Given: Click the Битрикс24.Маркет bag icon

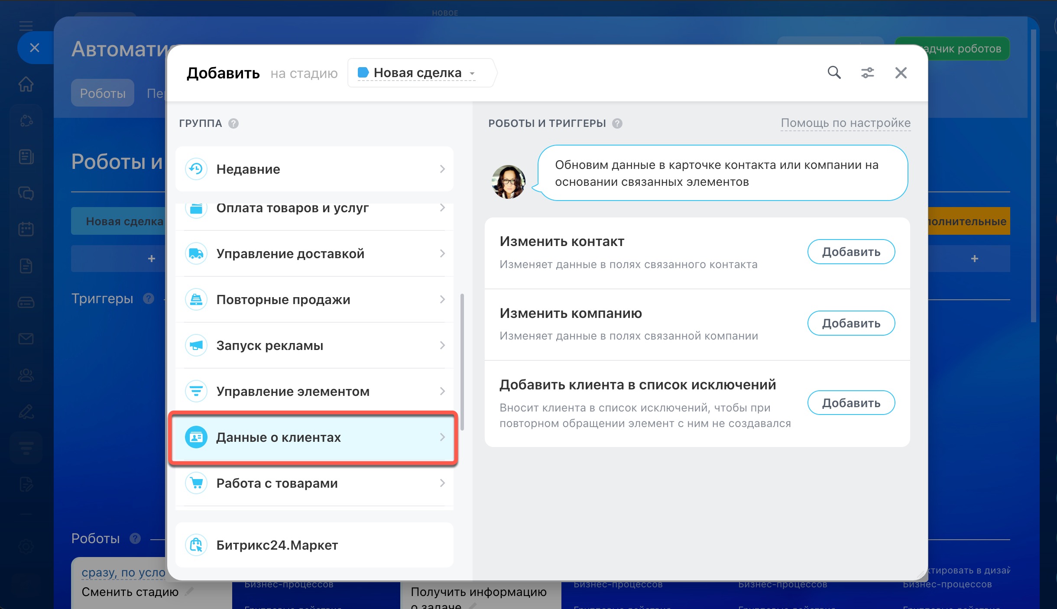Looking at the screenshot, I should click(x=196, y=545).
